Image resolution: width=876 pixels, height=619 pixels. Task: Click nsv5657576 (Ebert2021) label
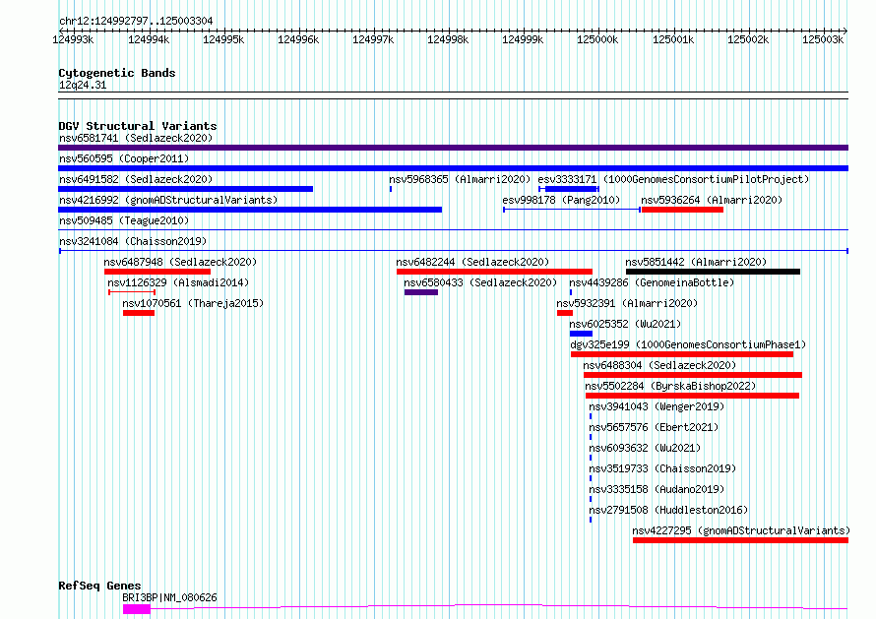(x=654, y=427)
